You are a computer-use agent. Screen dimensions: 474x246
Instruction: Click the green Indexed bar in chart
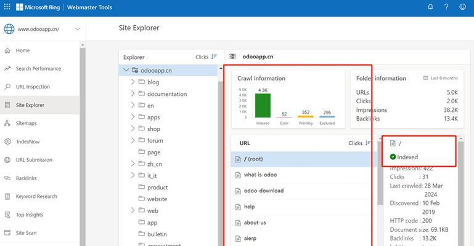click(x=263, y=106)
